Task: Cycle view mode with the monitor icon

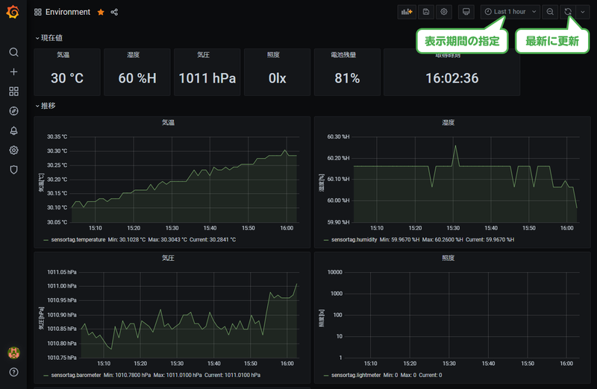Action: point(466,12)
